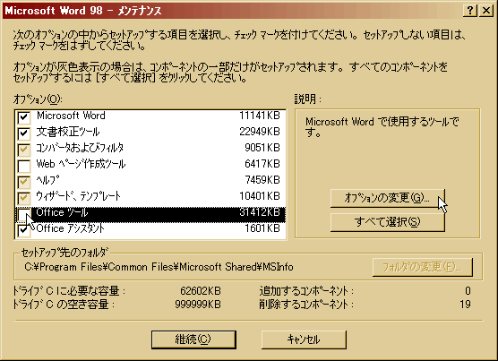Click the フォルダの変更 button
498x361 pixels.
coord(423,267)
